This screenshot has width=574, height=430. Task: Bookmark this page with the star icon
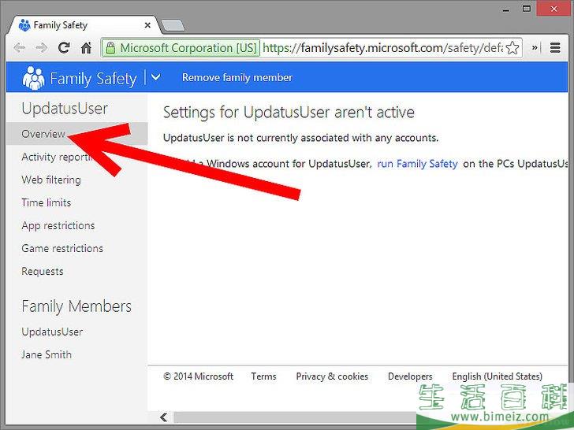(x=512, y=48)
